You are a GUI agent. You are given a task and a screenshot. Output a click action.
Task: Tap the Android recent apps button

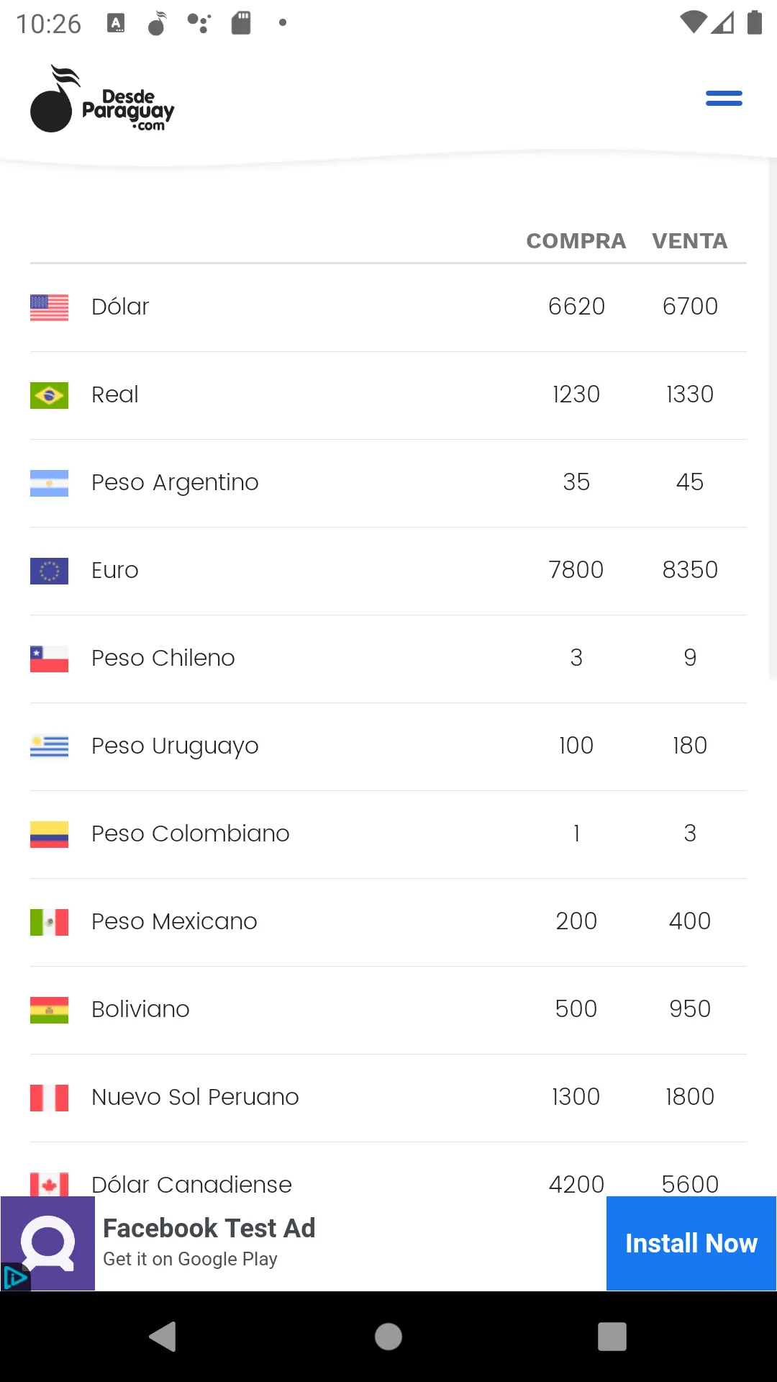pyautogui.click(x=612, y=1337)
